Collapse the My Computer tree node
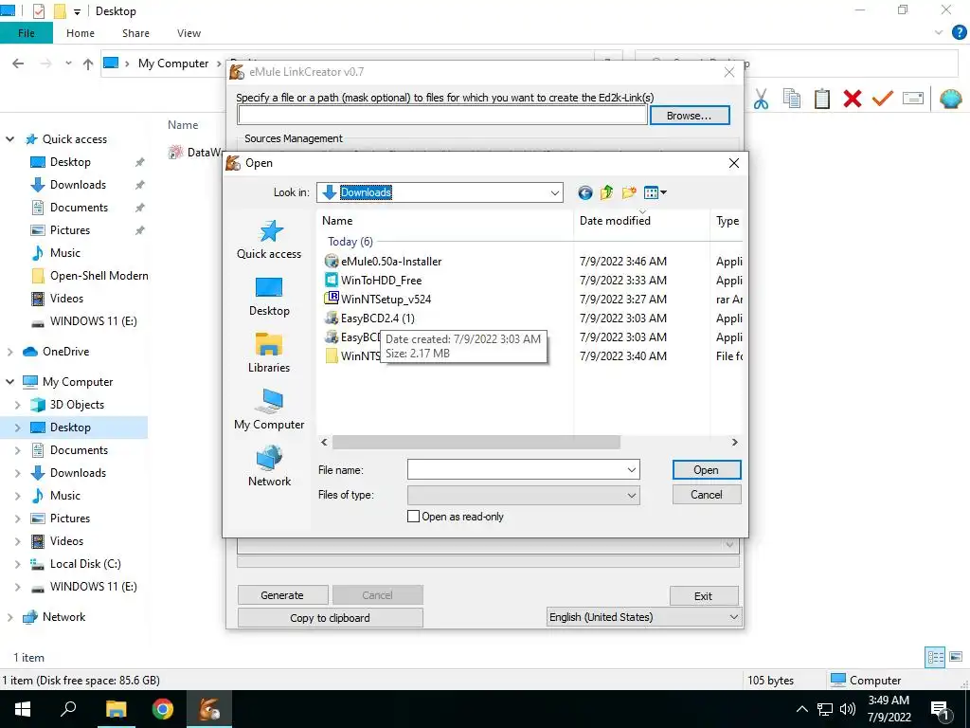 click(9, 382)
